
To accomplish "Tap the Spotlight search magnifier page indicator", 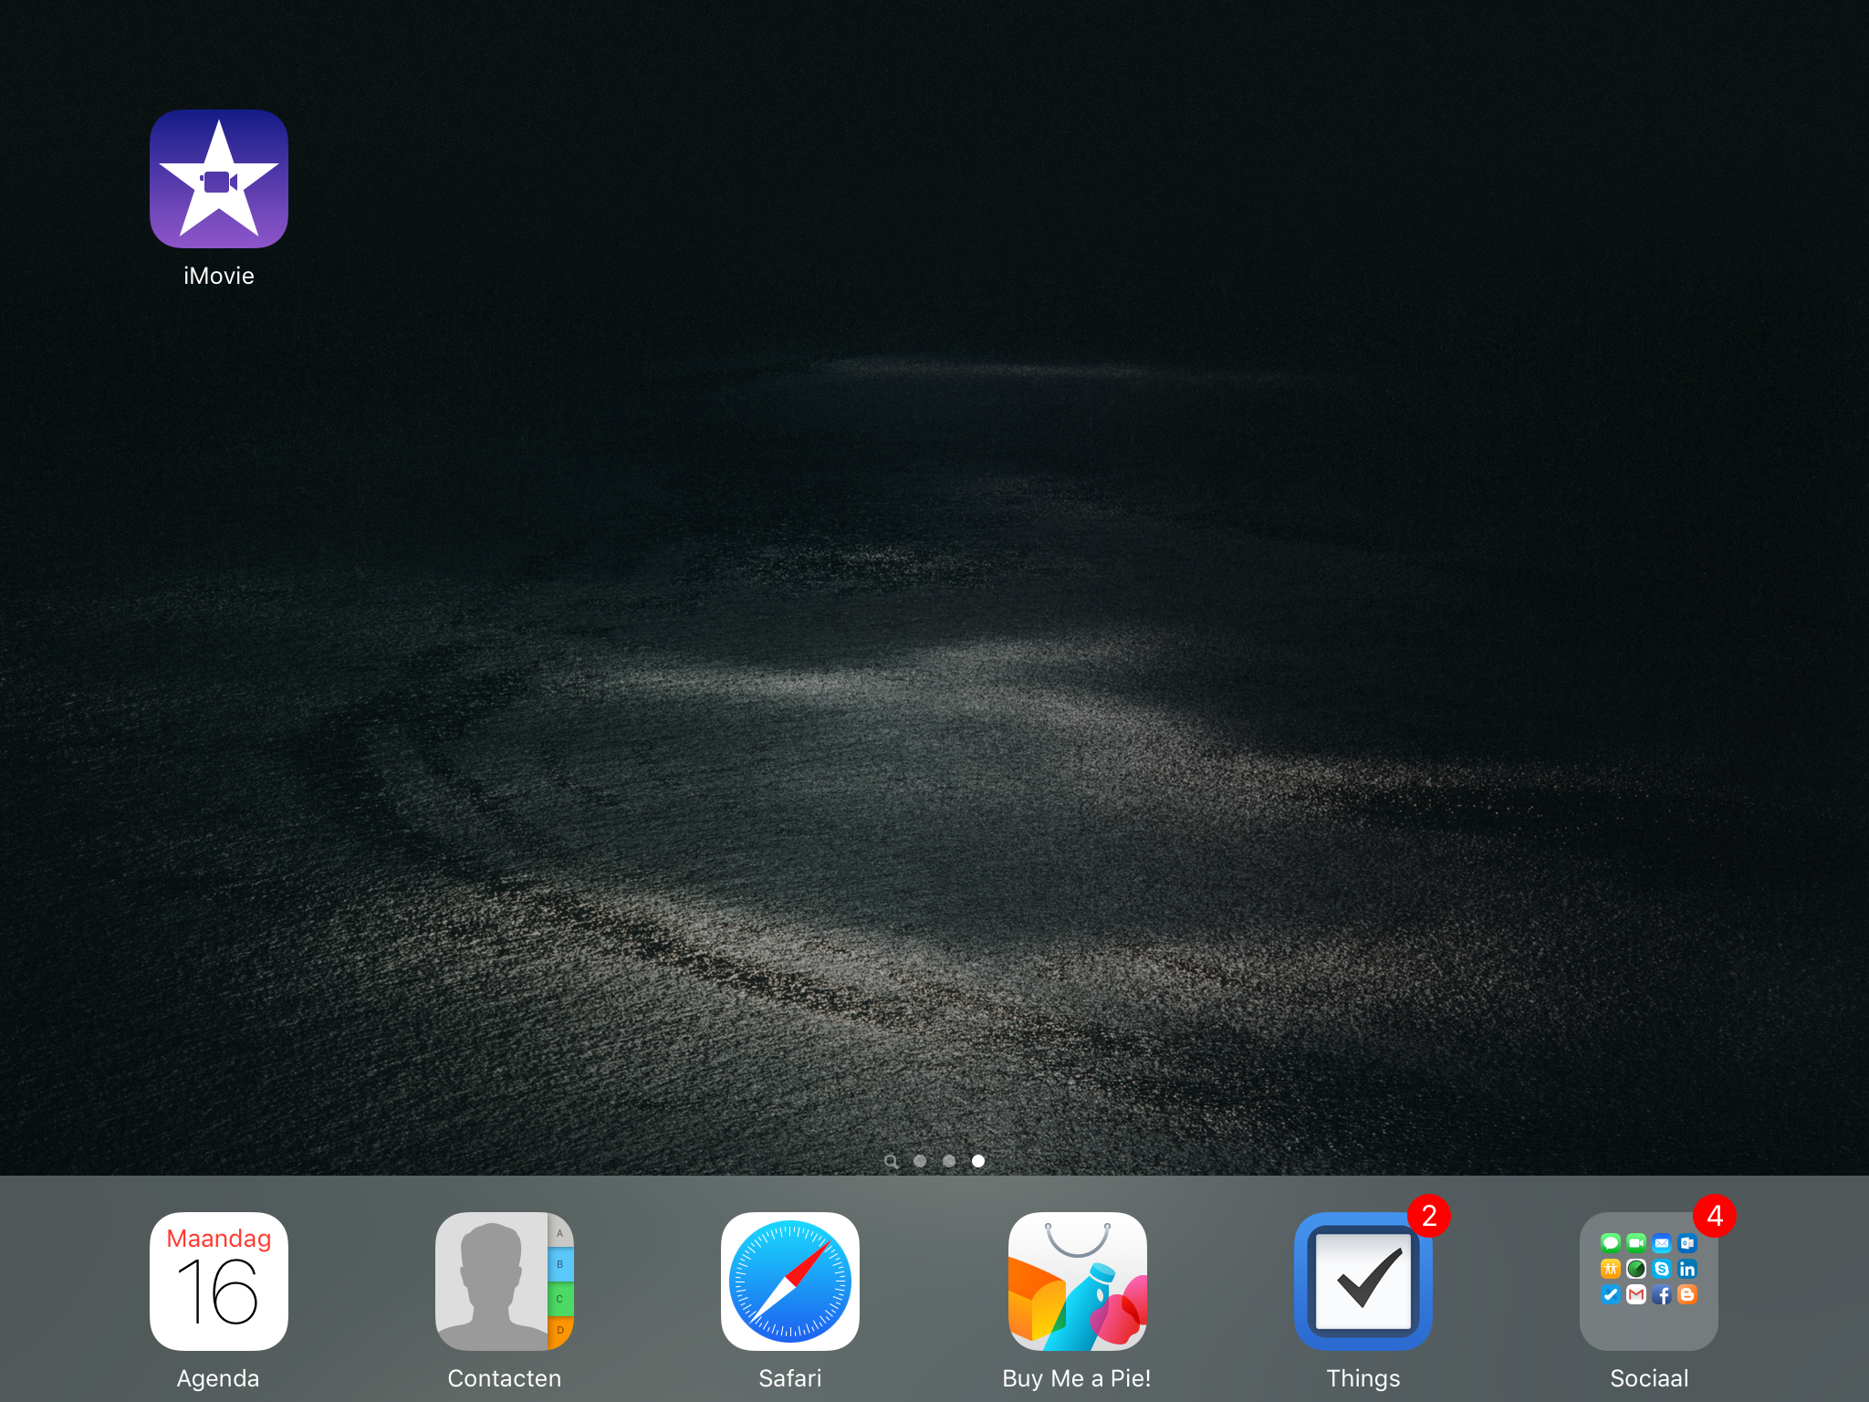I will click(x=891, y=1161).
